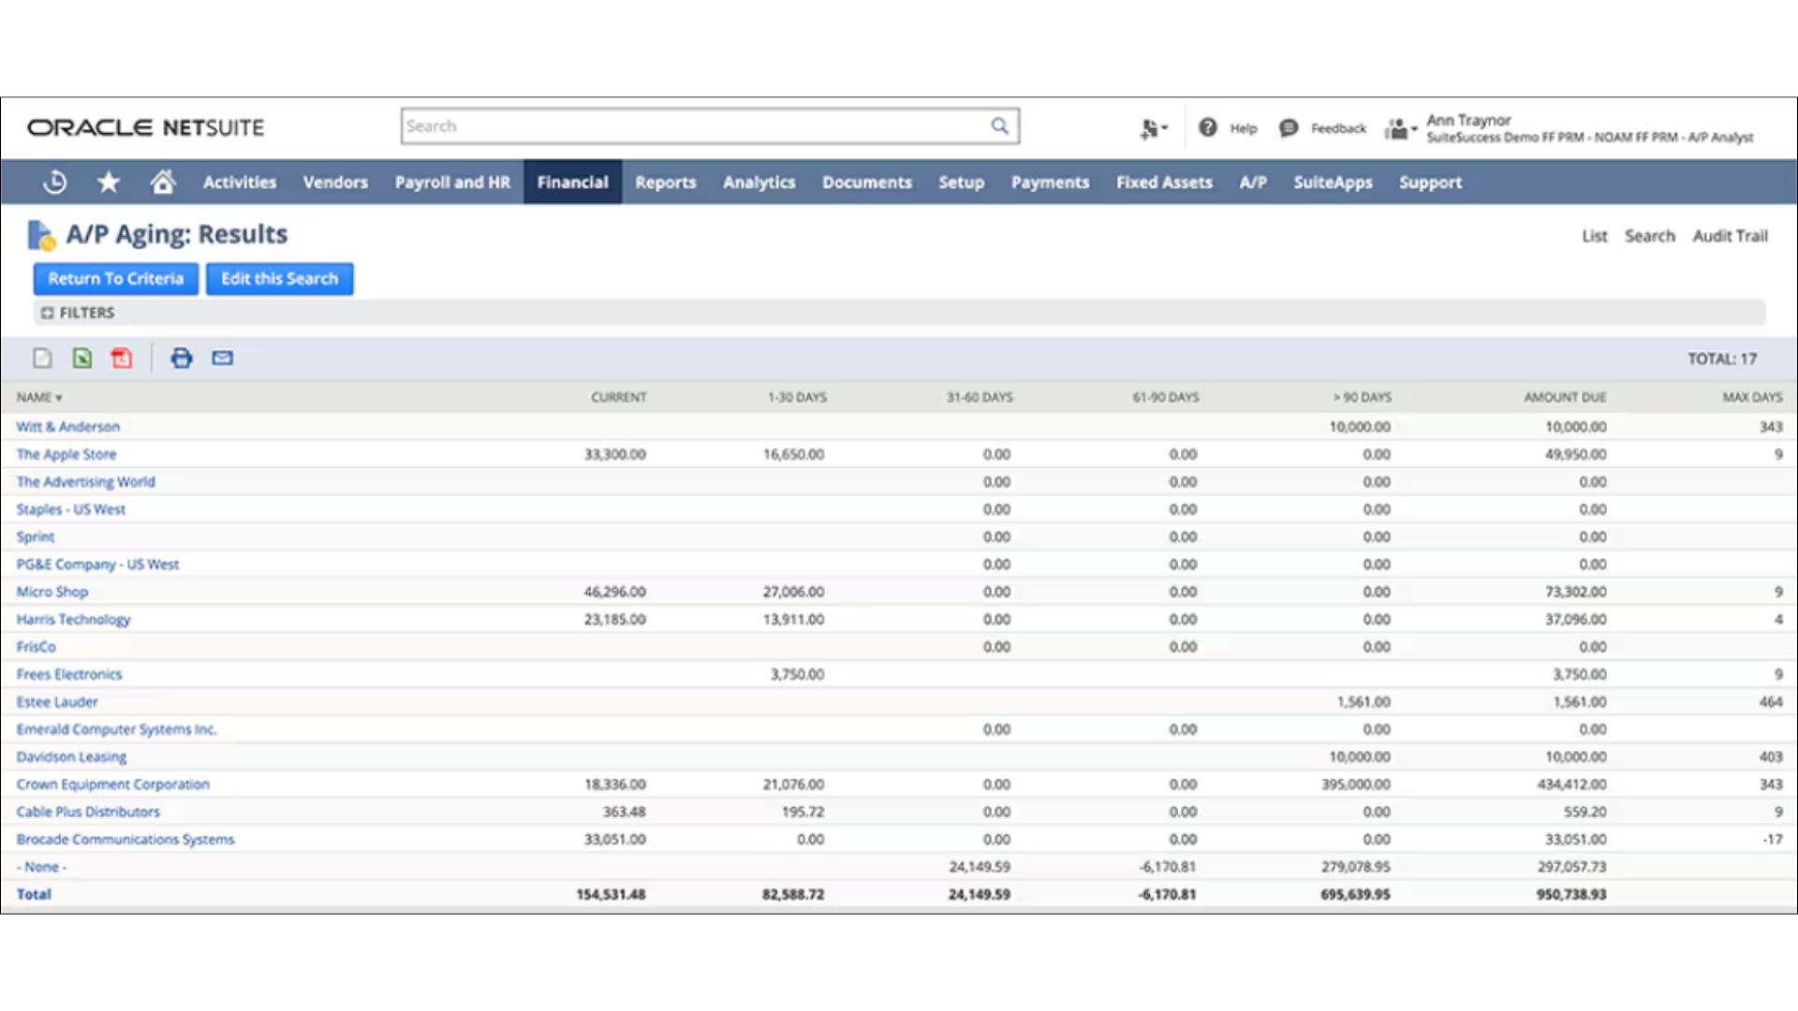Click the Feedback button in toolbar

[1325, 127]
